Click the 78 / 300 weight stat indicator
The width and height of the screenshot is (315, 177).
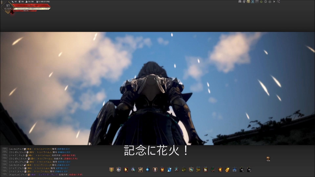[30, 2]
